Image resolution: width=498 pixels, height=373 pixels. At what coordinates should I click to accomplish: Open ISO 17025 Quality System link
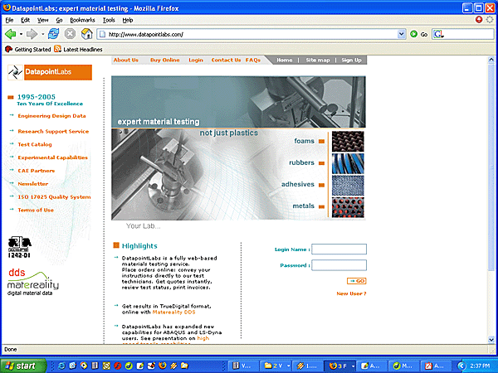click(x=54, y=197)
